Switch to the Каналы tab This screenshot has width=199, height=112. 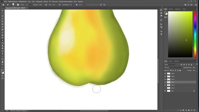171,61
